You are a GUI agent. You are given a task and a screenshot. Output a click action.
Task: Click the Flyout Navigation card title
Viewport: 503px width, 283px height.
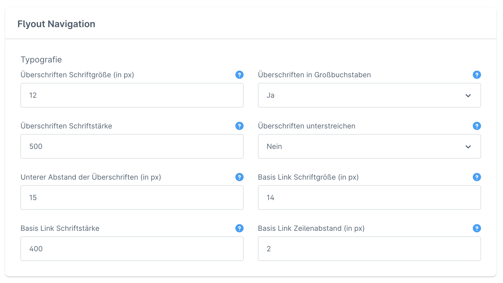56,24
